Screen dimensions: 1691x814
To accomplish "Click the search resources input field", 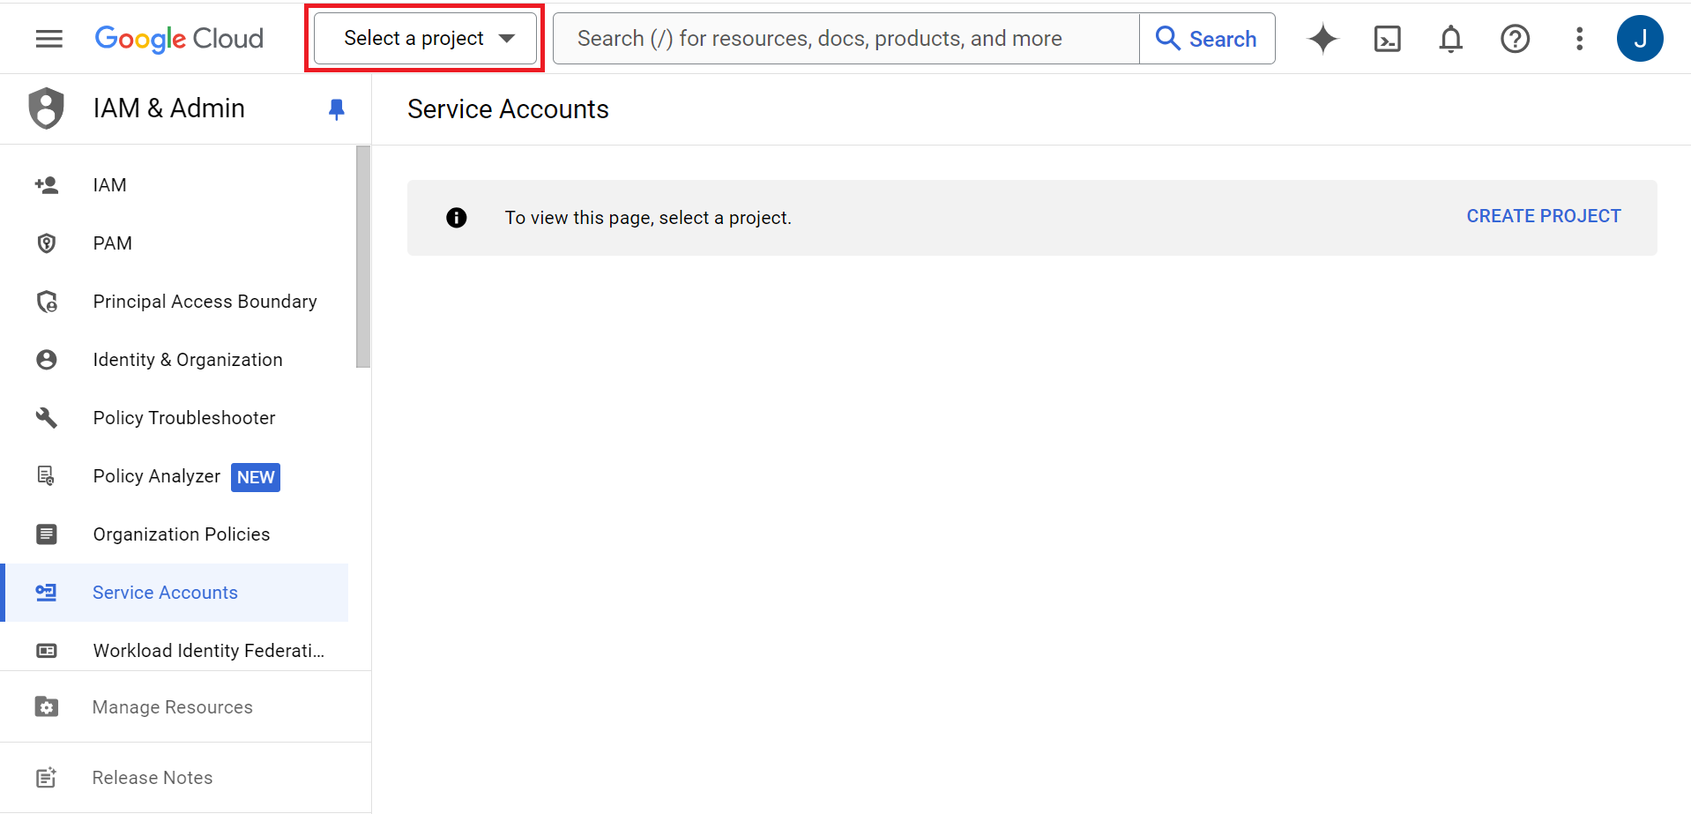I will pos(845,39).
